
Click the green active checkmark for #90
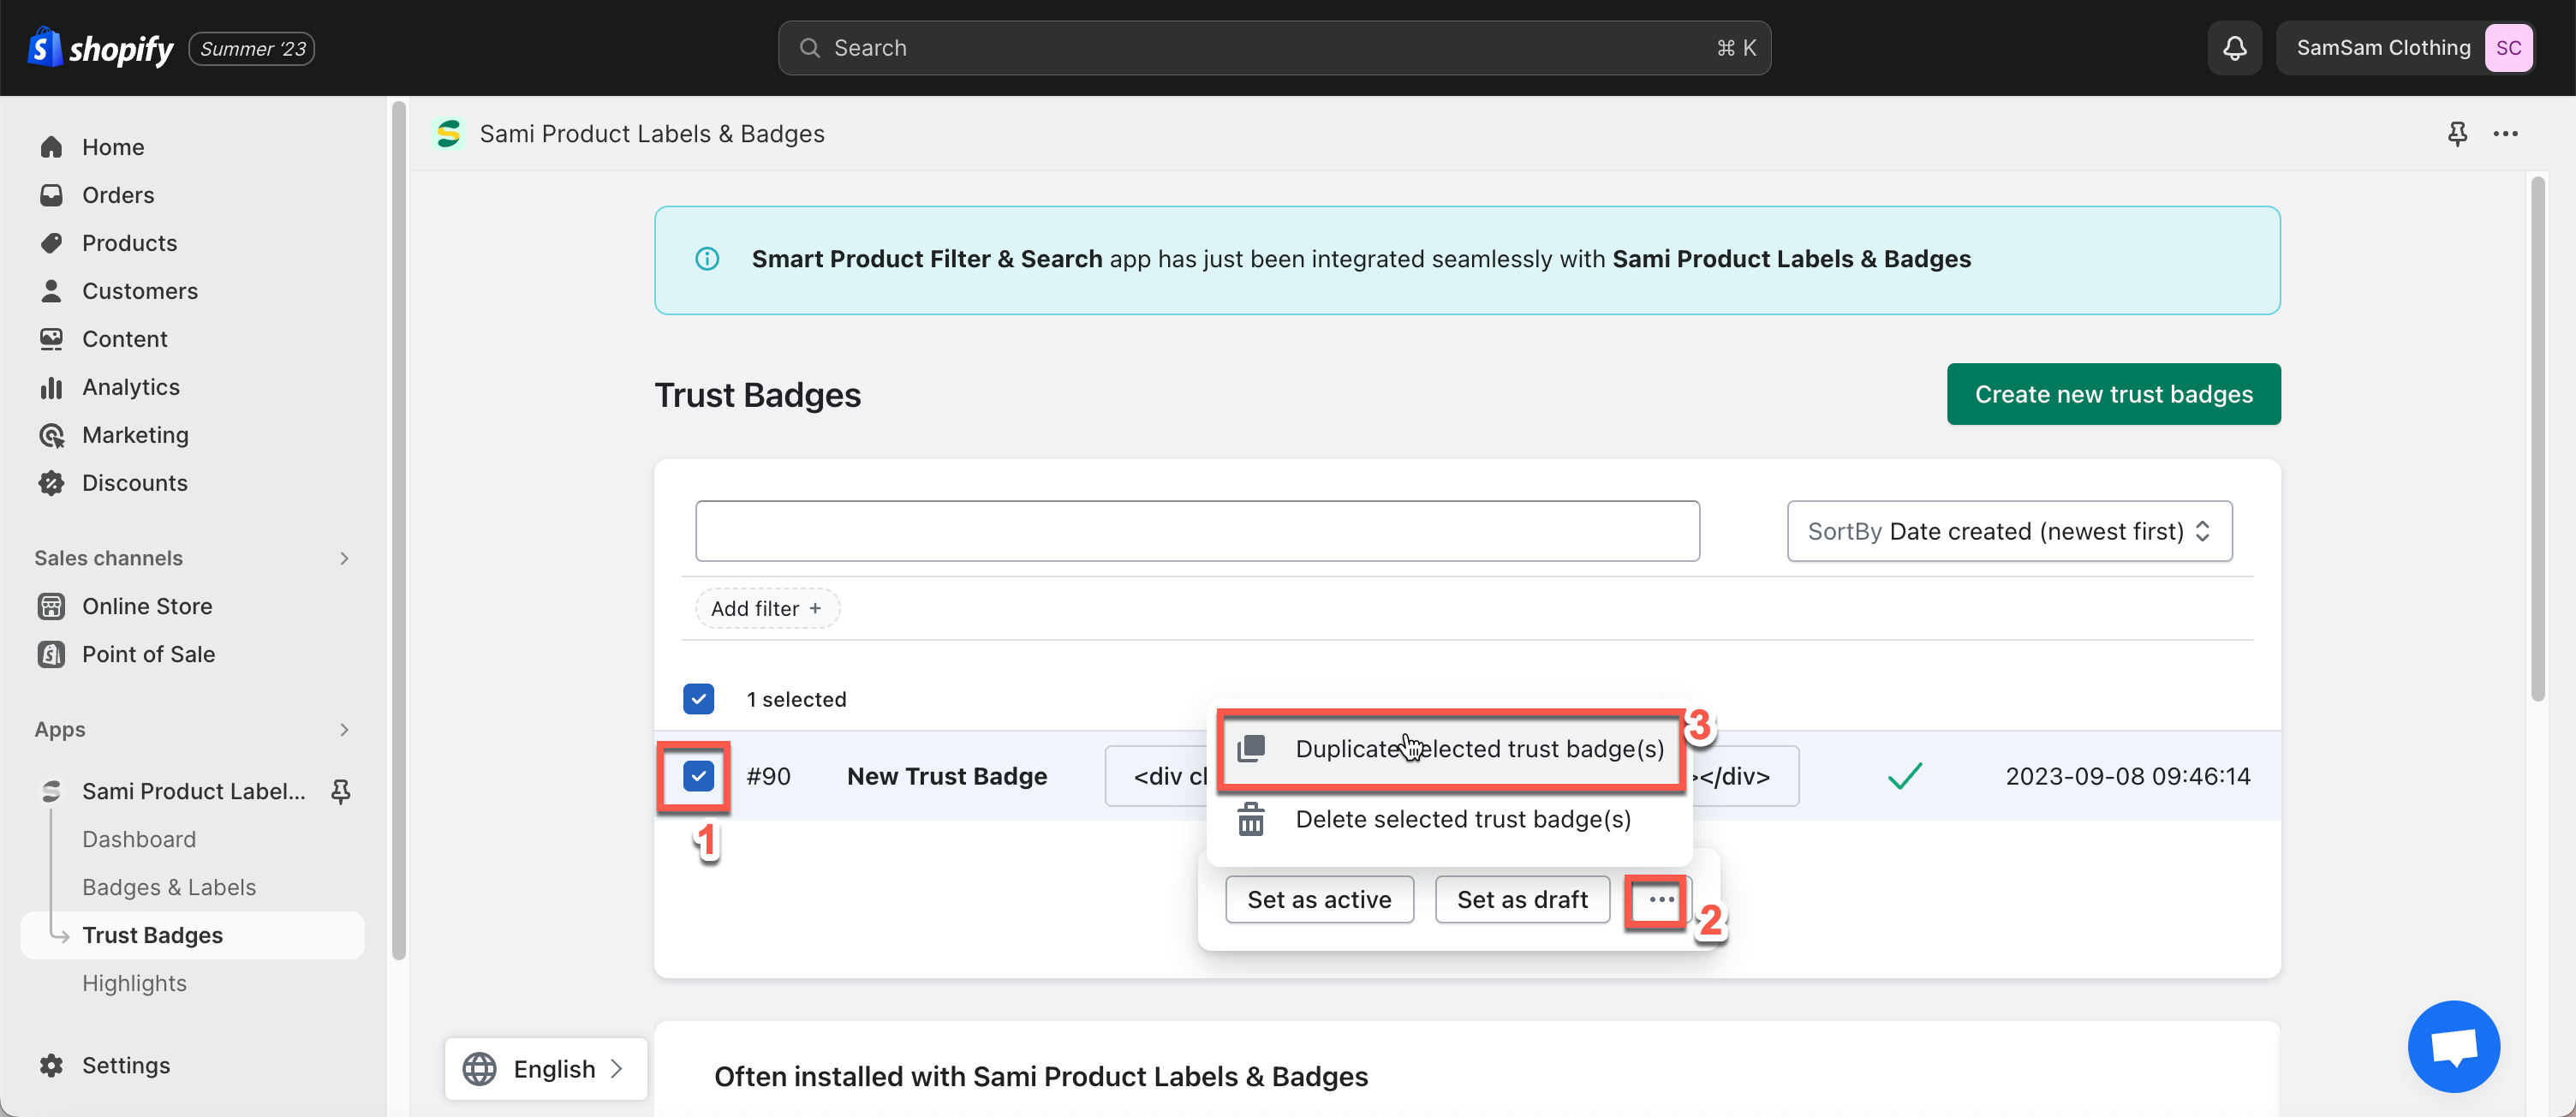click(1905, 776)
